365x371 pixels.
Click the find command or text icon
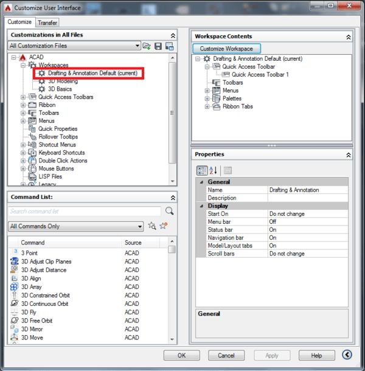click(x=152, y=226)
